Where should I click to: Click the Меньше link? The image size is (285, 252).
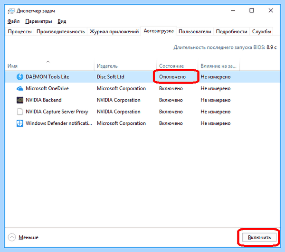click(x=28, y=237)
